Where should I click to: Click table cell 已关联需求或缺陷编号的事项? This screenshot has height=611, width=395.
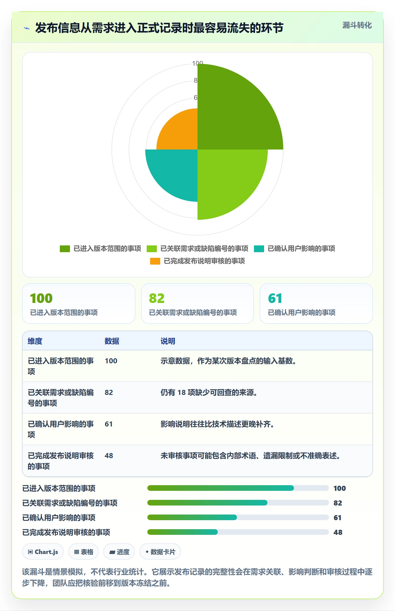click(61, 398)
